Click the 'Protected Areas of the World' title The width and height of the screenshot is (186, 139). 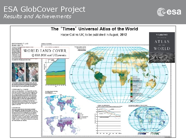pos(138,105)
